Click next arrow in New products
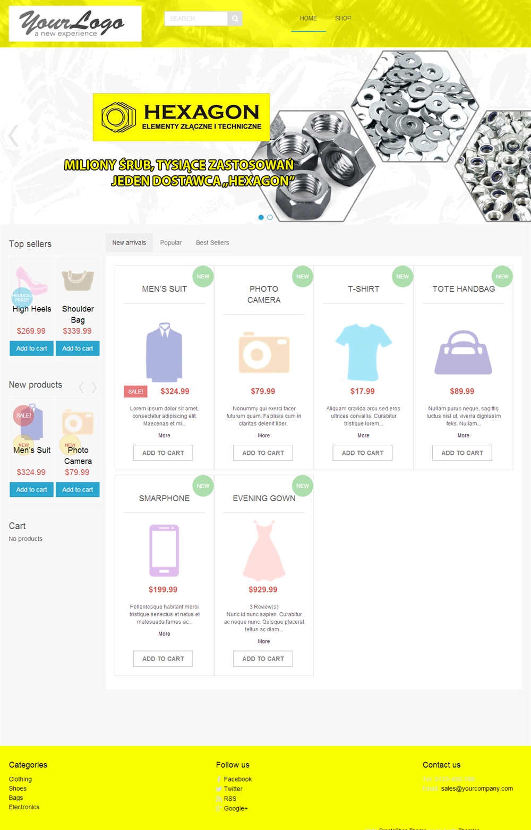 (94, 387)
